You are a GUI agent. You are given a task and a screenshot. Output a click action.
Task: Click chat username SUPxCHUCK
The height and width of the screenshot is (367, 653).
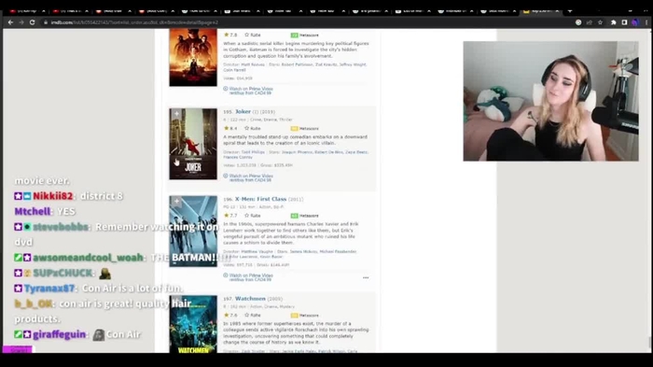click(x=63, y=274)
